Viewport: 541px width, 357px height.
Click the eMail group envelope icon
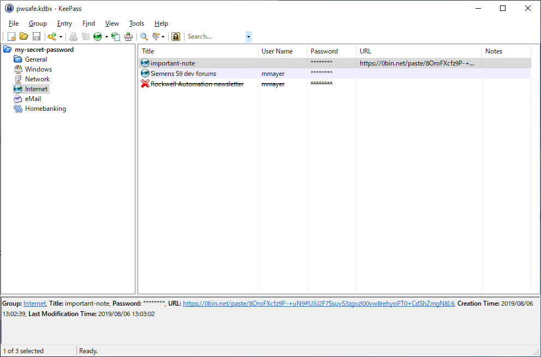point(18,99)
